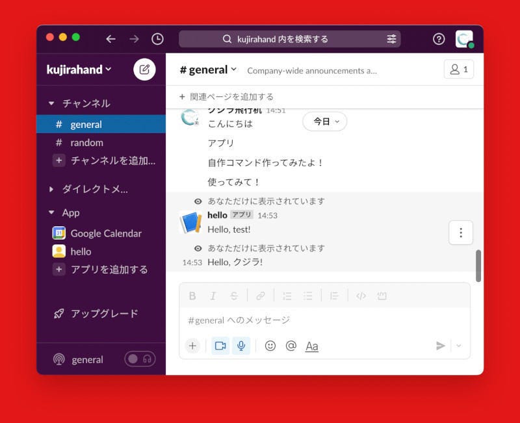Click the microphone audio clip icon
520x423 pixels.
point(241,346)
